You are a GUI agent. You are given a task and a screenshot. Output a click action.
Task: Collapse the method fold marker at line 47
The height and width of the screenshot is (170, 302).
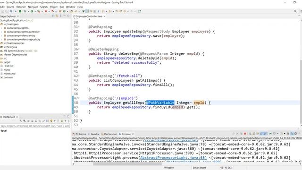(79, 98)
